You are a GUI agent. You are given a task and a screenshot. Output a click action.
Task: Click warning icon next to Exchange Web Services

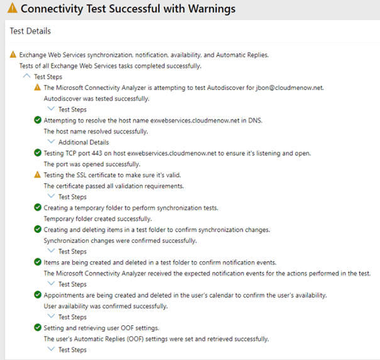[x=13, y=55]
